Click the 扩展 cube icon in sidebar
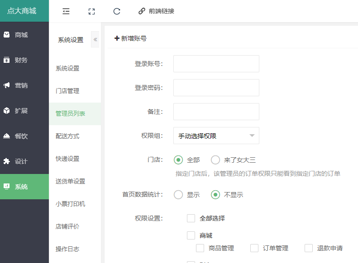Viewport: 358px width, 263px height. point(7,111)
